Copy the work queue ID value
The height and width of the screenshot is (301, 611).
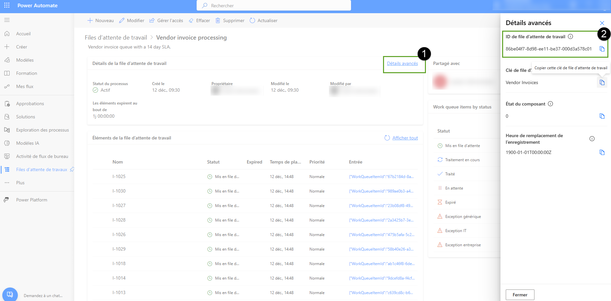coord(602,49)
